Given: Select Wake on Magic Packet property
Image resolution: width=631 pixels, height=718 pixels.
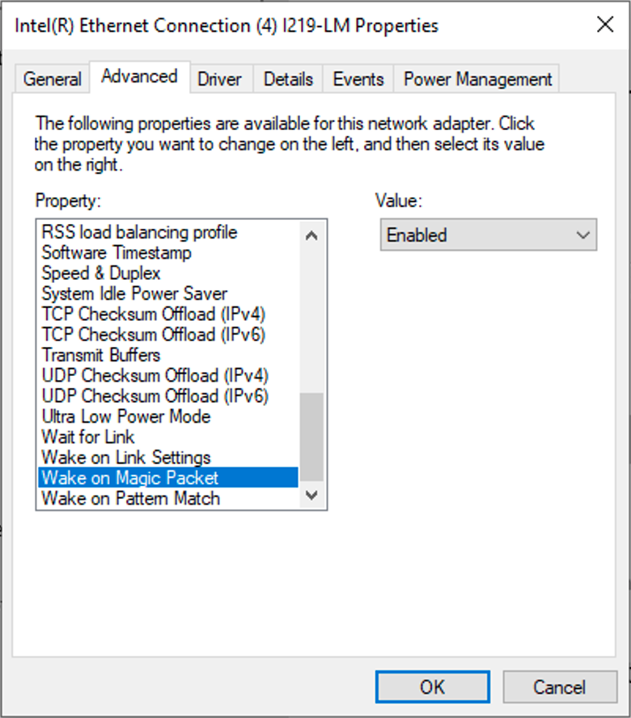Looking at the screenshot, I should point(168,478).
